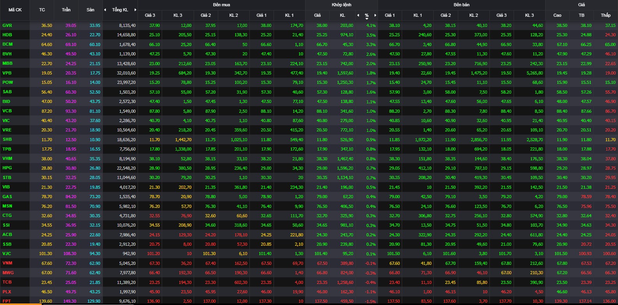Pick the MSN ticker
Image resolution: width=618 pixels, height=305 pixels.
(7, 206)
